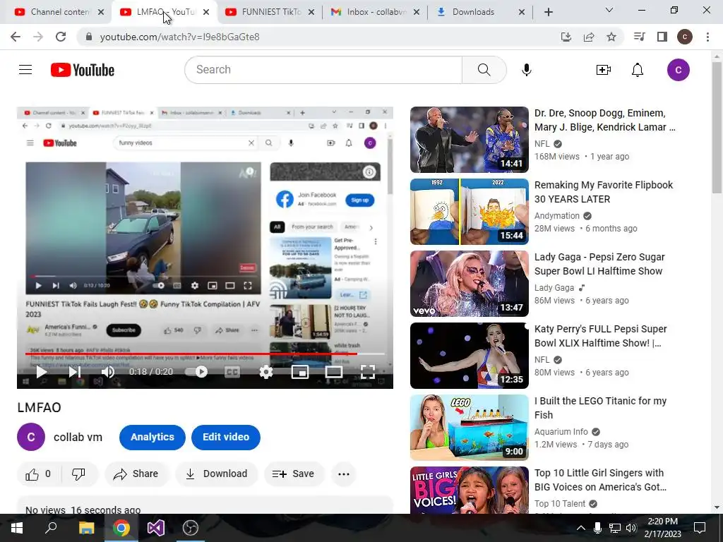Open the tab search chevron
The height and width of the screenshot is (542, 723).
609,10
